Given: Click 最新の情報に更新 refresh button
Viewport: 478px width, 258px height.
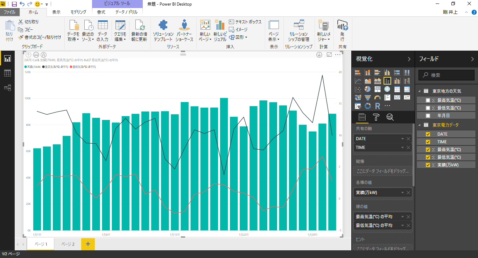Looking at the screenshot, I should tap(139, 30).
